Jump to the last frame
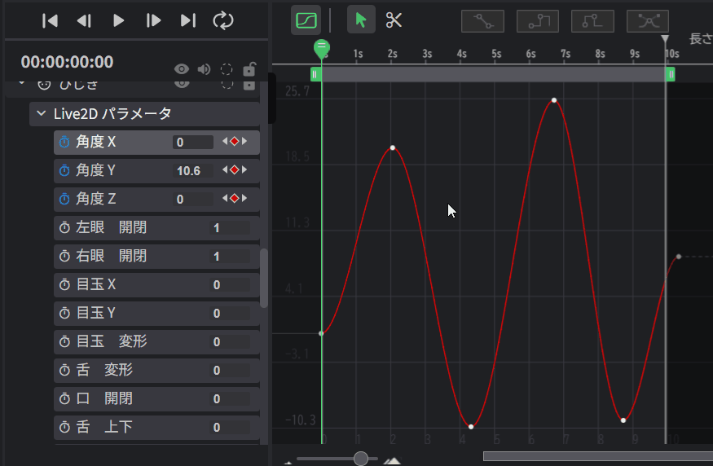 click(187, 20)
